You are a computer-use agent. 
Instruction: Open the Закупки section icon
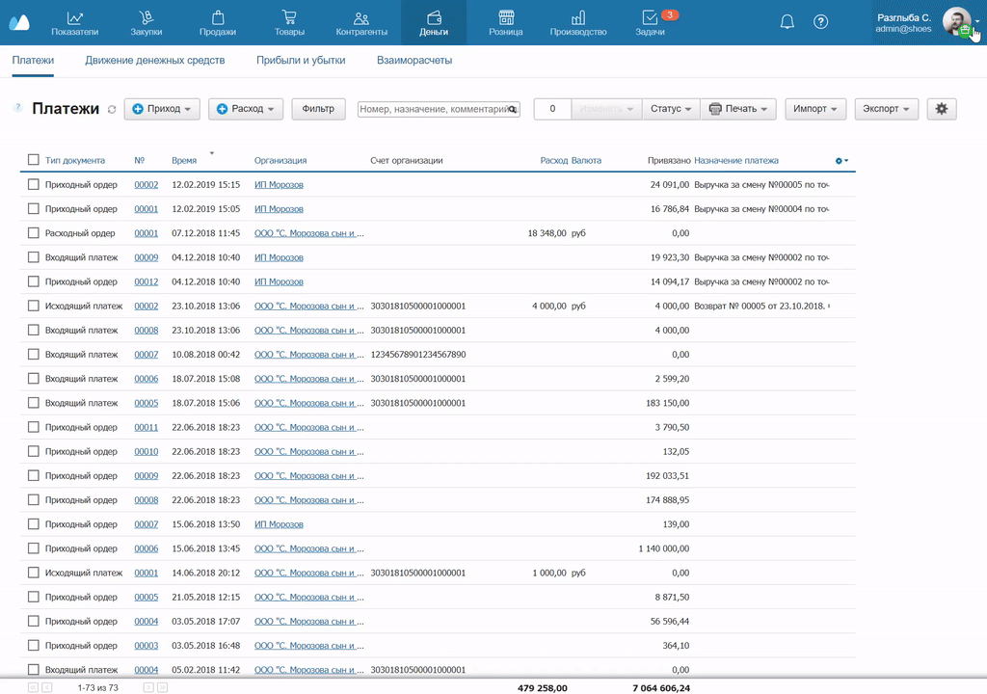146,18
